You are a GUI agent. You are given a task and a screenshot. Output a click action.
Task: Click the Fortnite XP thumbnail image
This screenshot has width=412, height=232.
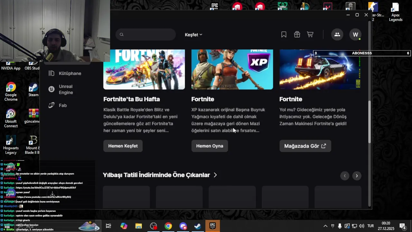[232, 69]
